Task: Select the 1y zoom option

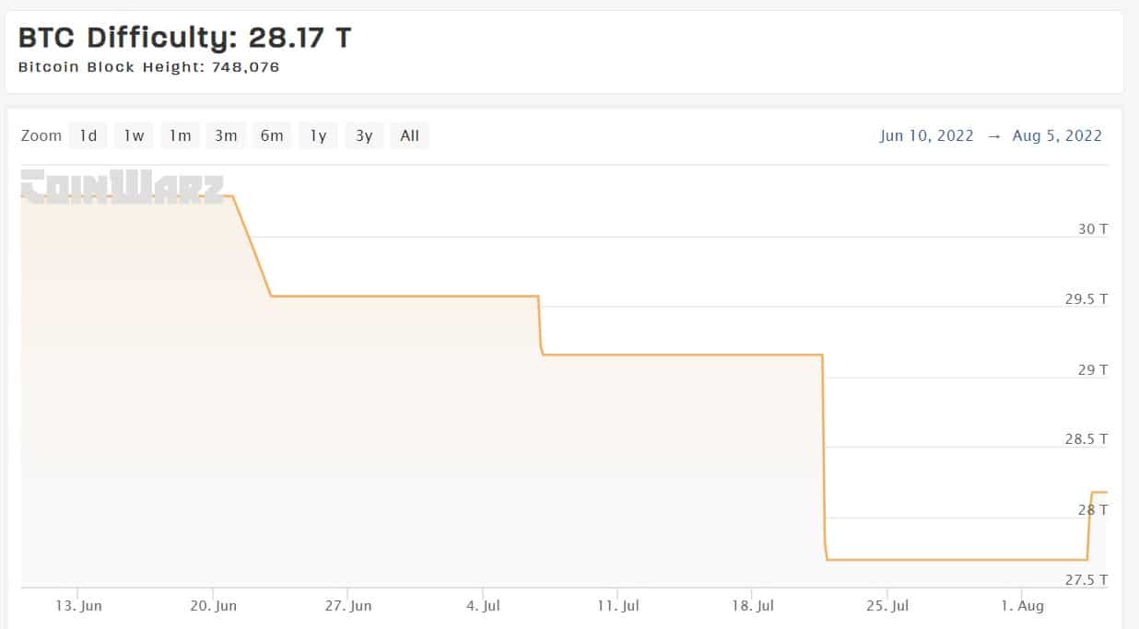Action: click(318, 135)
